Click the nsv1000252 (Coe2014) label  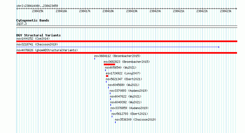click(33, 39)
